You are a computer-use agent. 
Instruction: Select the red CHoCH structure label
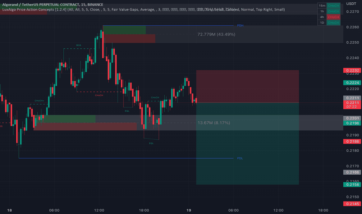coord(99,95)
